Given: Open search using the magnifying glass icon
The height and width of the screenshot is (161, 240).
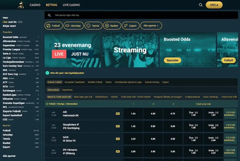Looking at the screenshot, I should tap(201, 5).
